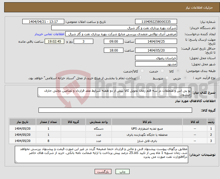Click the تاریخ نیاز column header
Screen dimensions: 220x179
pos(22,122)
